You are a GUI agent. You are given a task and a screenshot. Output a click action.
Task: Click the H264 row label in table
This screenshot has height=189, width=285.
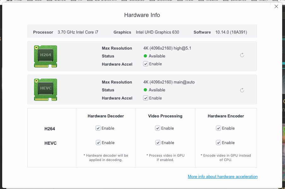pyautogui.click(x=49, y=129)
